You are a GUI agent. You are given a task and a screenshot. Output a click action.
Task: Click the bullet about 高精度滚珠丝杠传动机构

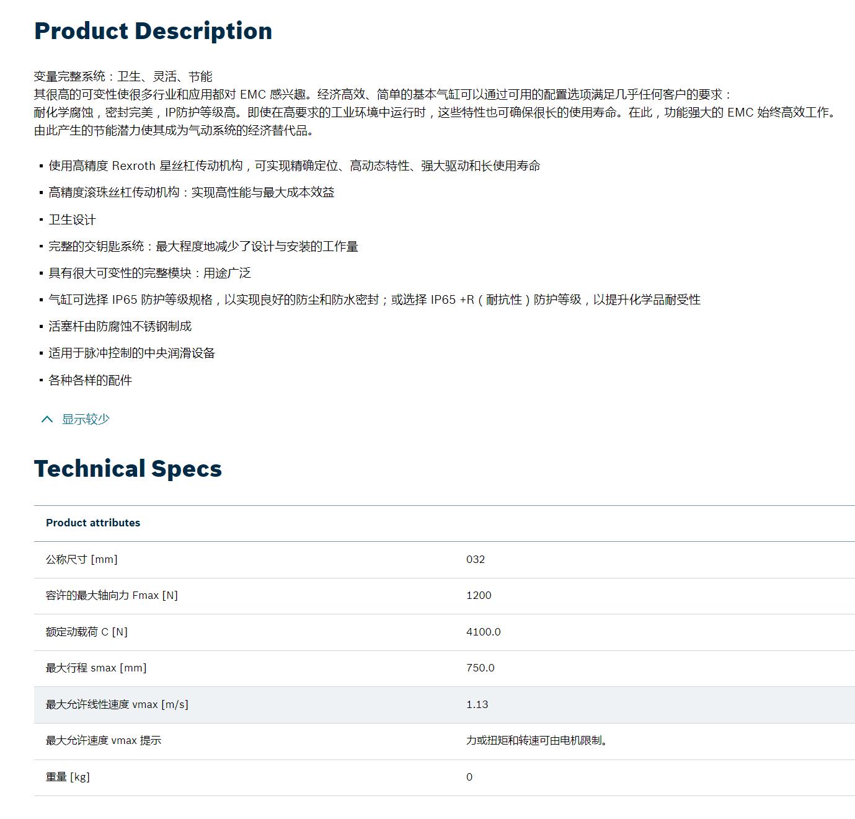tap(192, 192)
